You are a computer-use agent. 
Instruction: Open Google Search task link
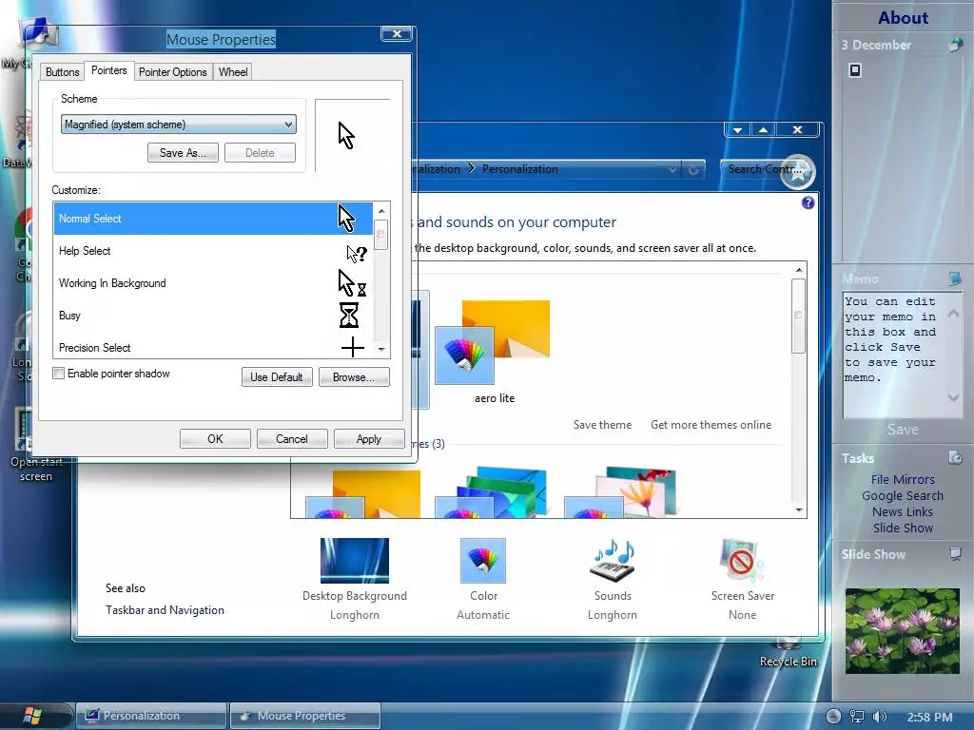pyautogui.click(x=903, y=495)
